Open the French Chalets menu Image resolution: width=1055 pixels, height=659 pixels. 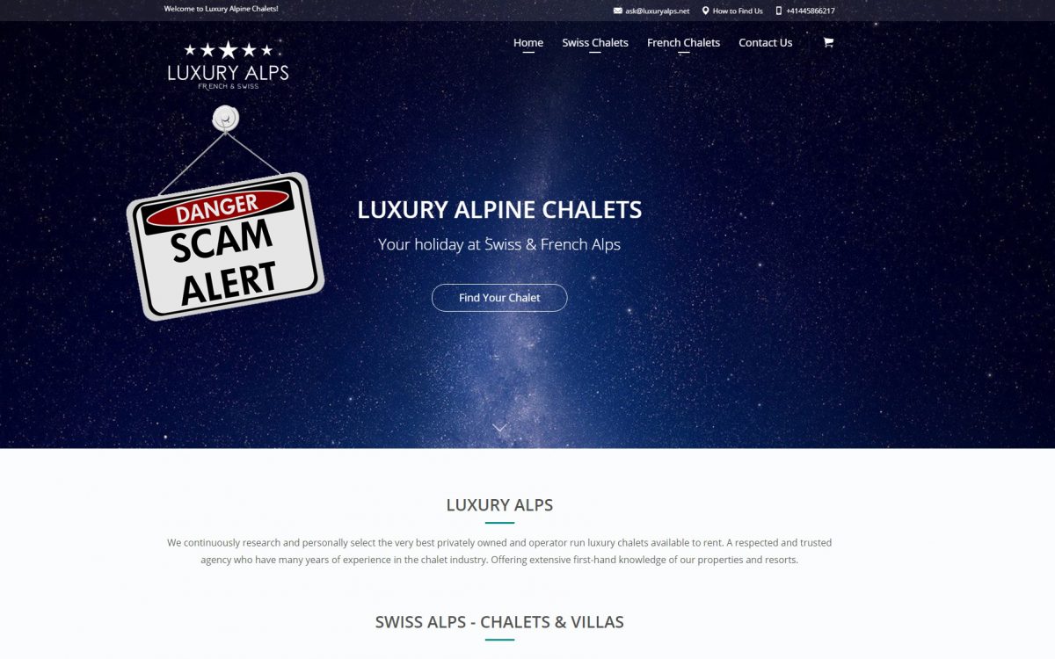(x=683, y=42)
